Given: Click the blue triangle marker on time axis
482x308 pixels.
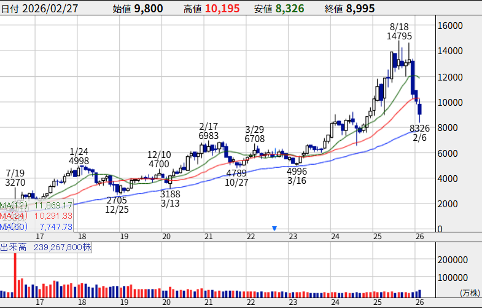Looking at the screenshot, I should 274,229.
